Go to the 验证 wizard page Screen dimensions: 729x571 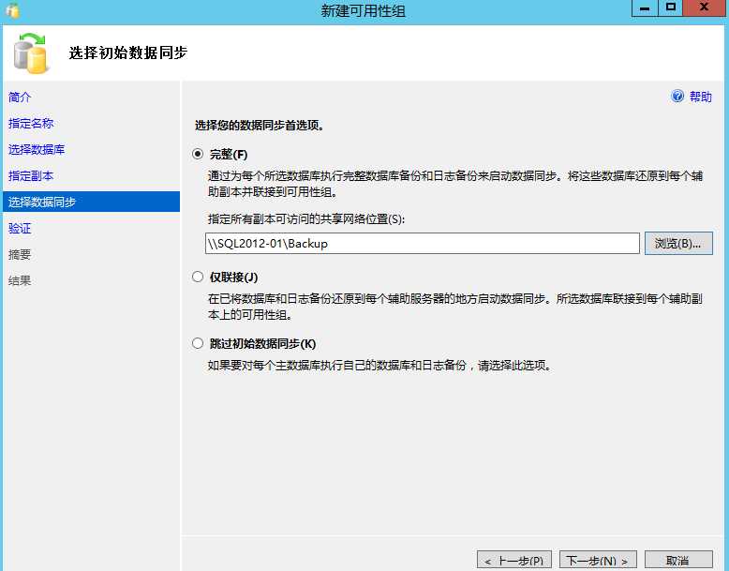[x=20, y=228]
